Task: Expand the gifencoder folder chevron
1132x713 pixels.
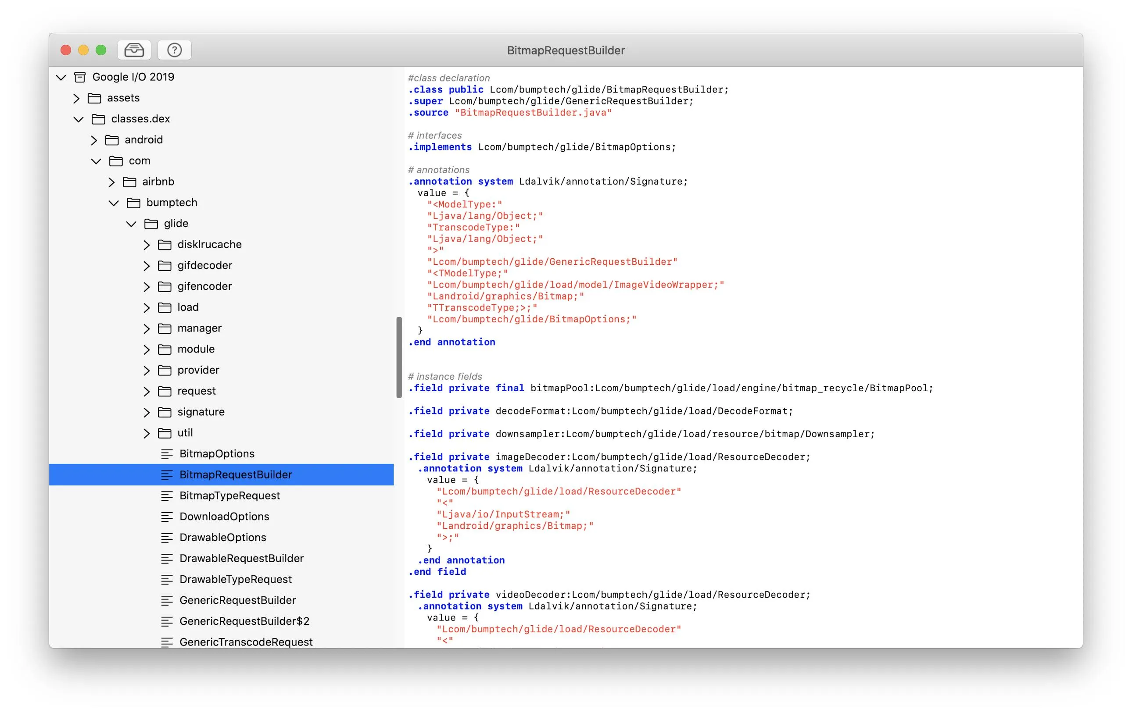Action: click(146, 286)
